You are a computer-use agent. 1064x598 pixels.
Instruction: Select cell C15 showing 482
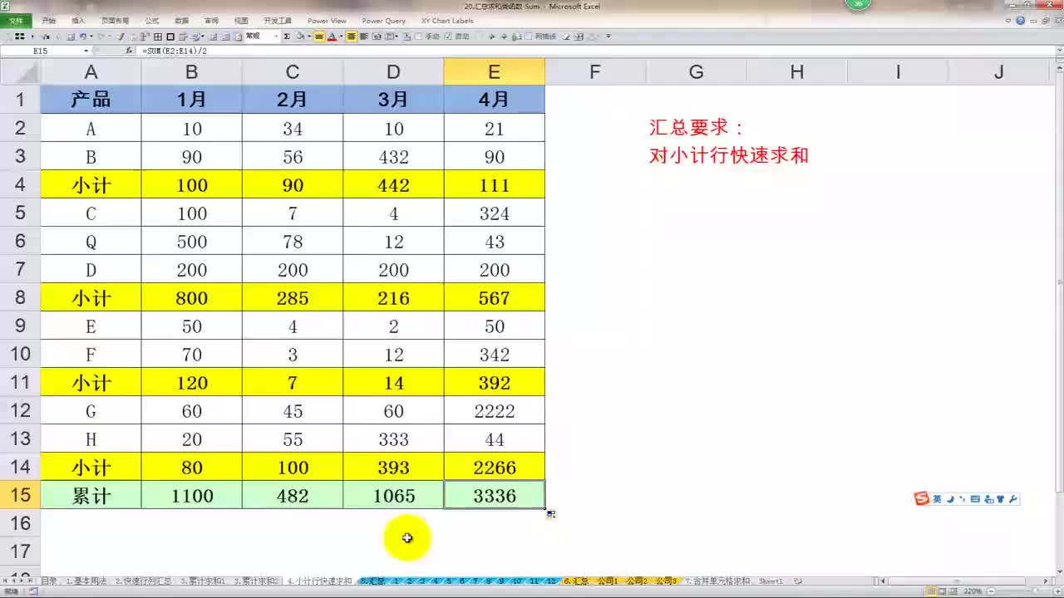tap(293, 496)
